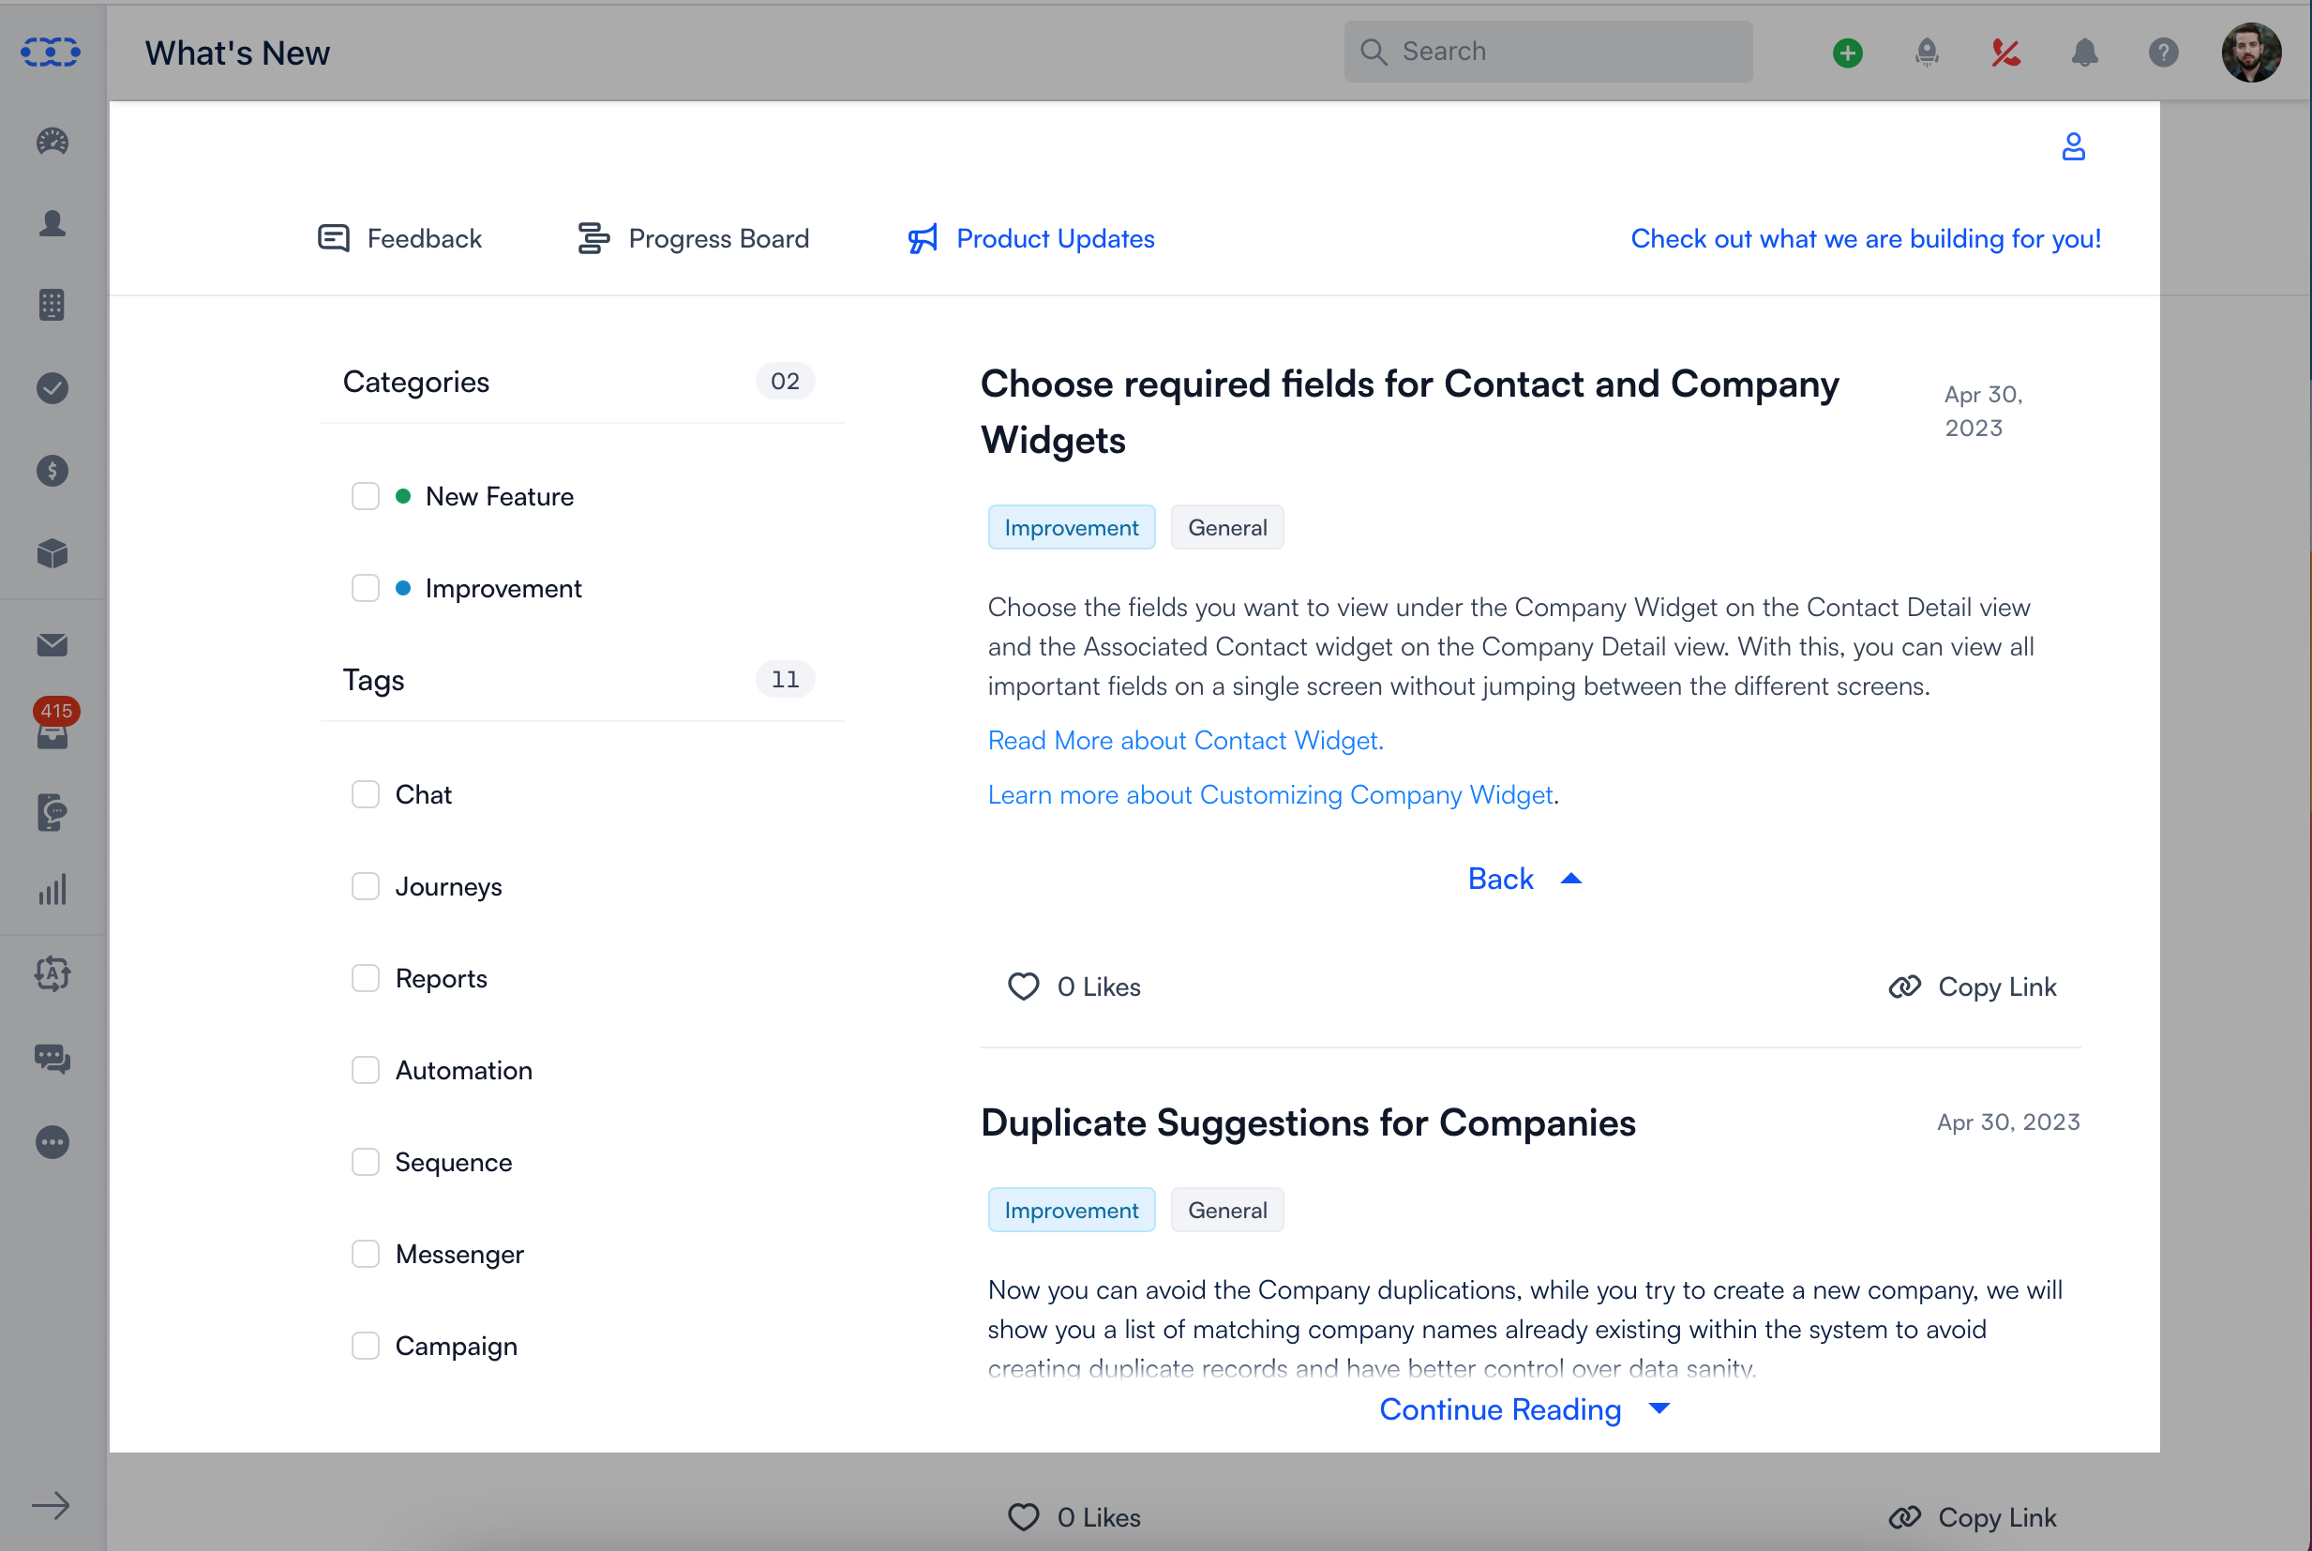Image resolution: width=2312 pixels, height=1551 pixels.
Task: Click the app logo in top left
Action: click(51, 52)
